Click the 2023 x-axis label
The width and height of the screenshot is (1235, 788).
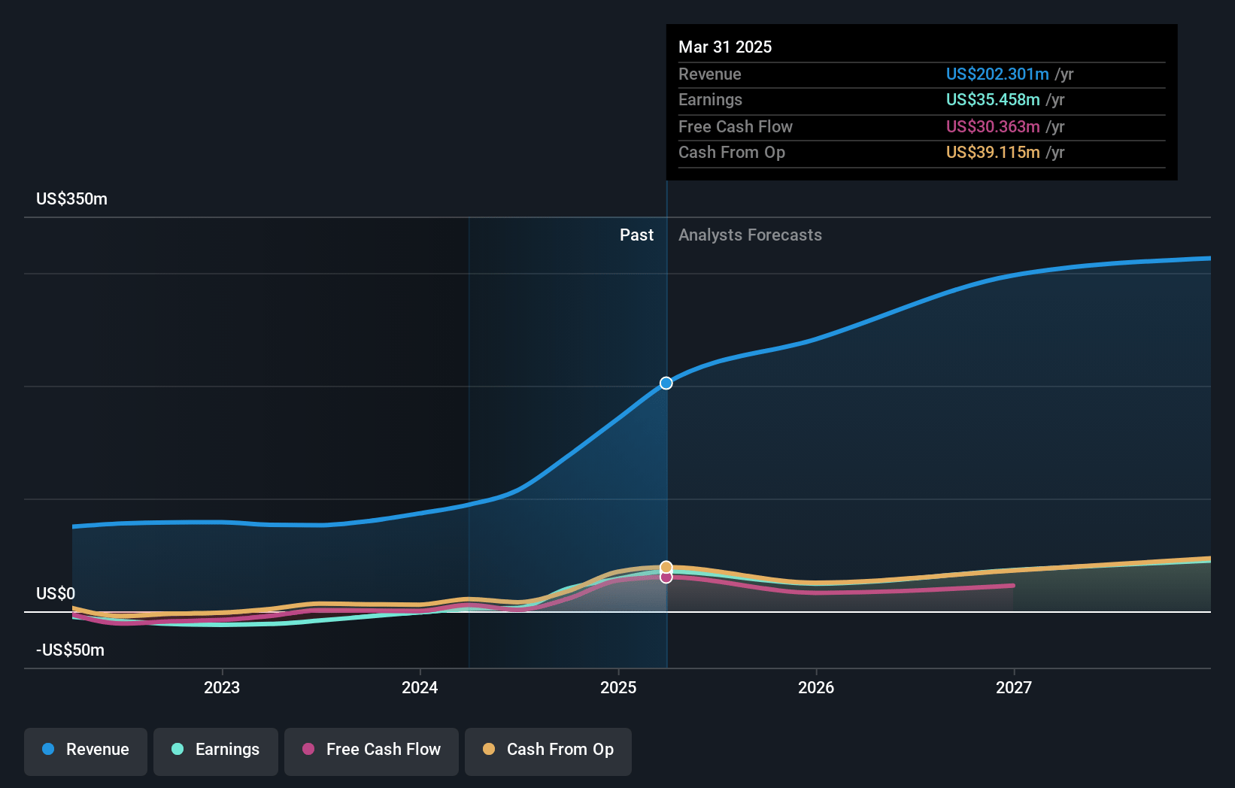point(222,687)
